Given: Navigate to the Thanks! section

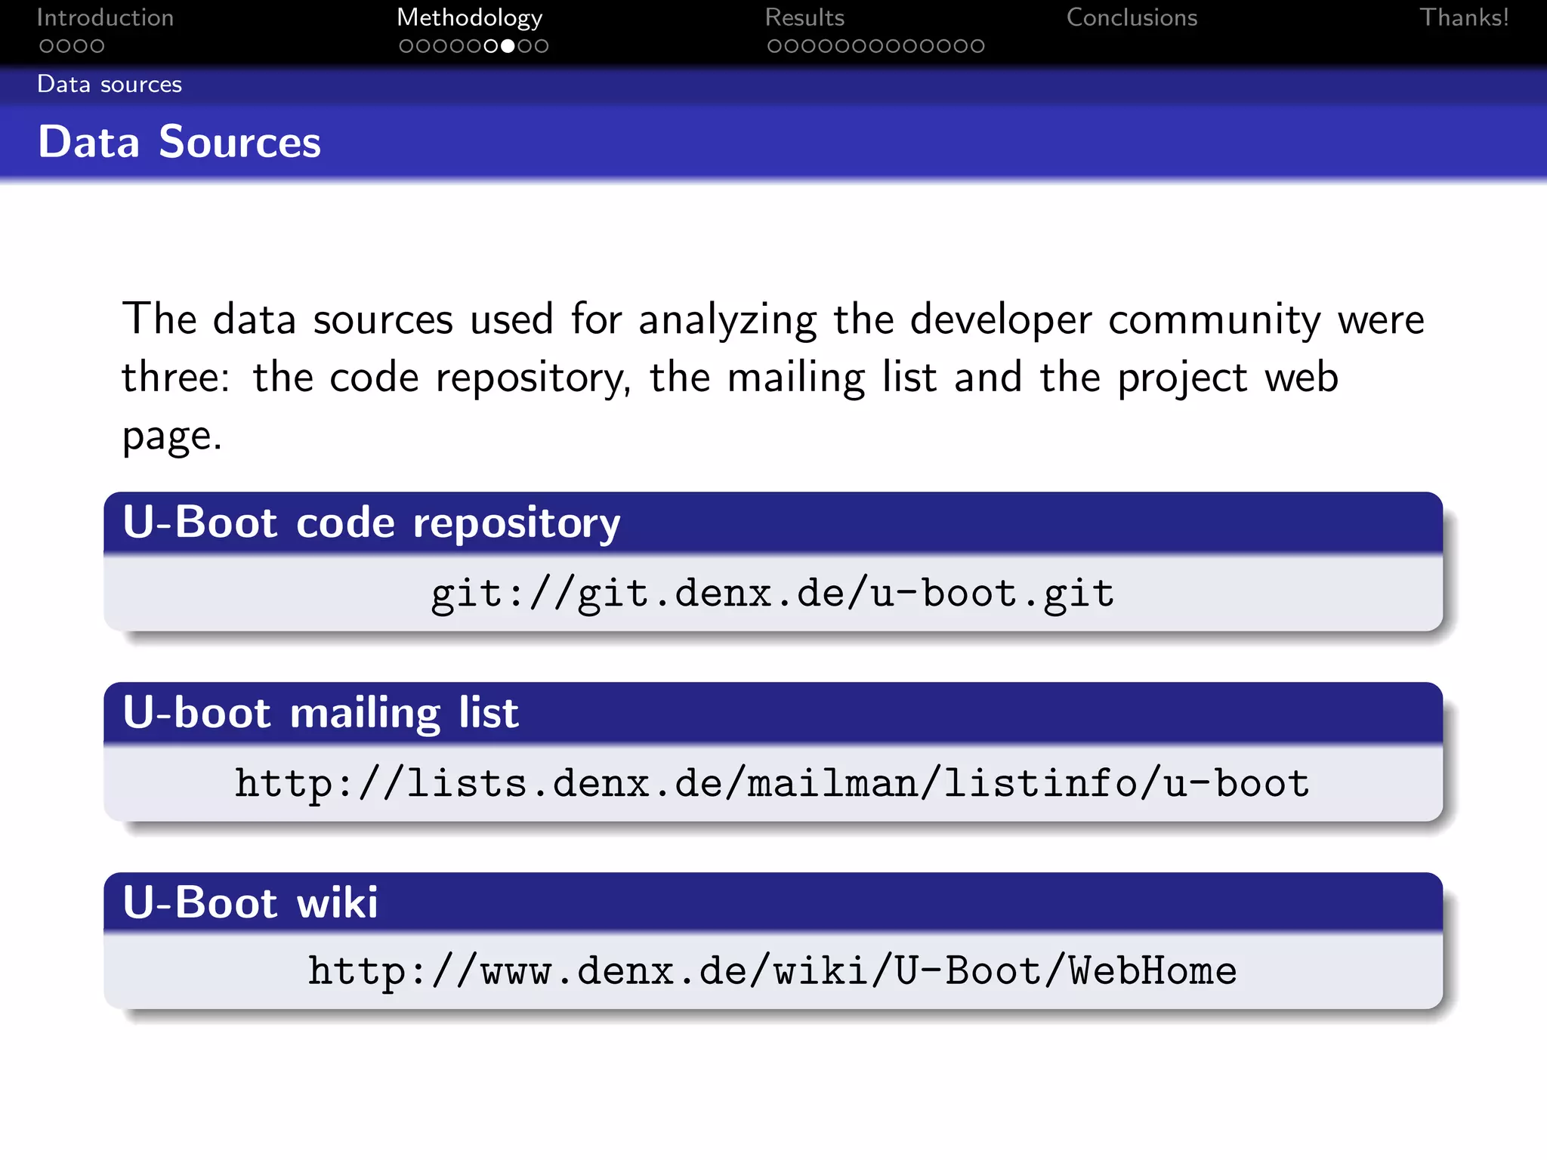Looking at the screenshot, I should (1464, 17).
